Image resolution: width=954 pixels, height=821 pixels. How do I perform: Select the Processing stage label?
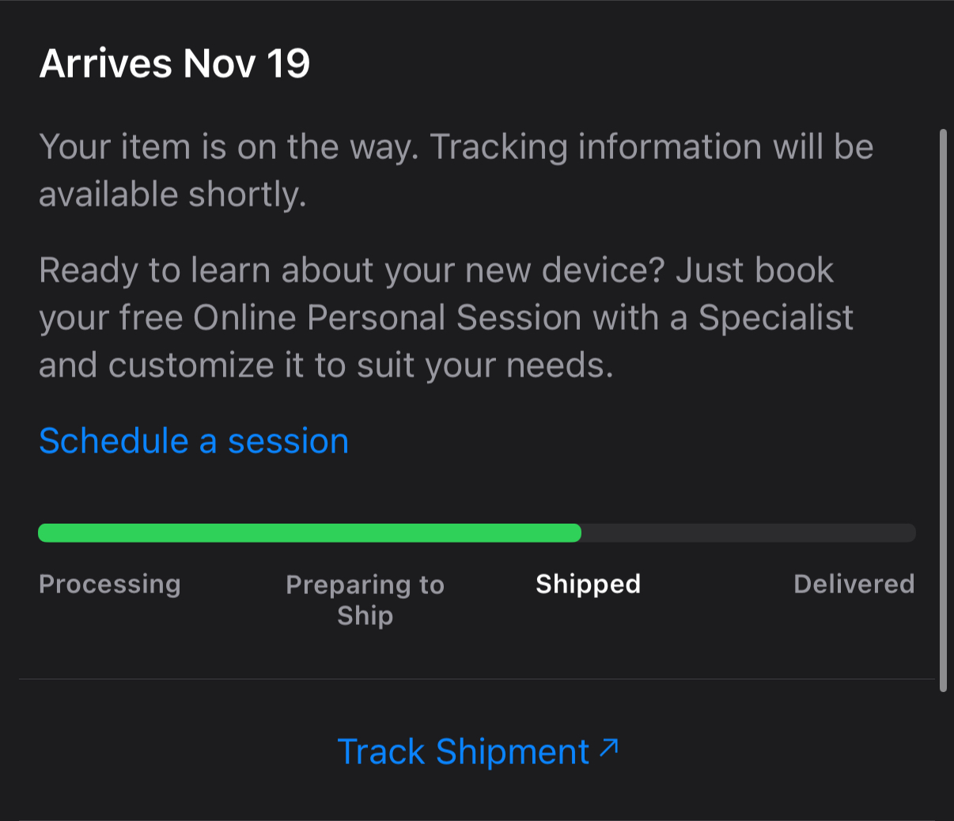click(110, 585)
